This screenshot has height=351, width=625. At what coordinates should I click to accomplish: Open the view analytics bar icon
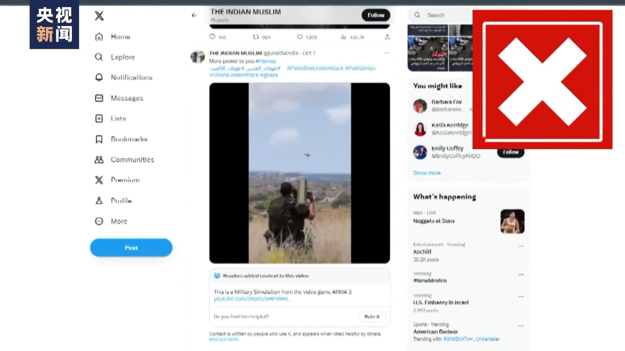coord(343,37)
